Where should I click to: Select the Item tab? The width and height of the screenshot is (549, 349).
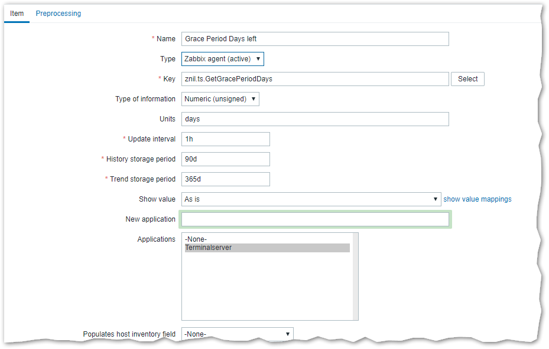(x=17, y=14)
